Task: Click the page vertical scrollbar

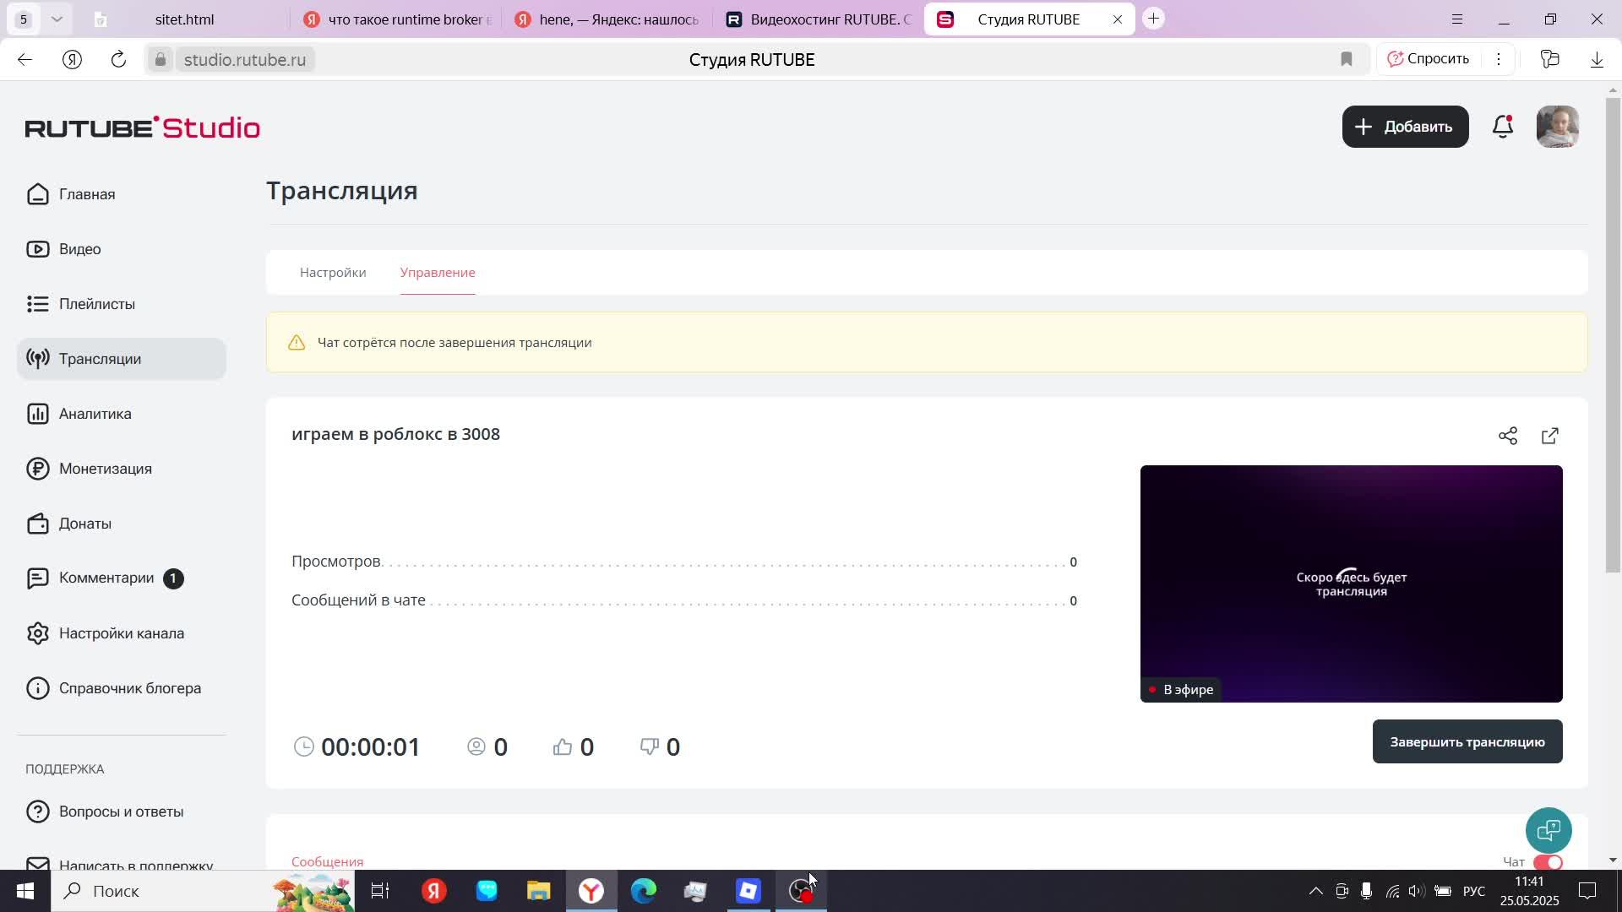Action: click(1613, 335)
